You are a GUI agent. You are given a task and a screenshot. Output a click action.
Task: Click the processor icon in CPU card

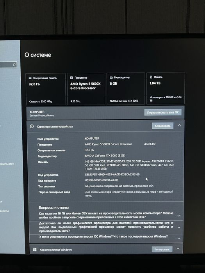[x=71, y=78]
